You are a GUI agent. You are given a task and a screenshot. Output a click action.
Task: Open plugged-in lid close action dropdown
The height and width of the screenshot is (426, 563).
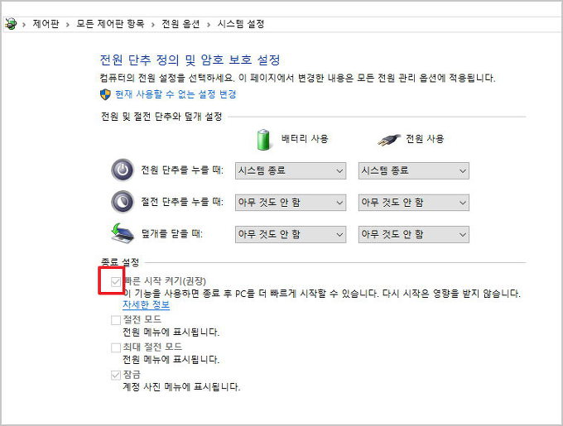click(413, 234)
